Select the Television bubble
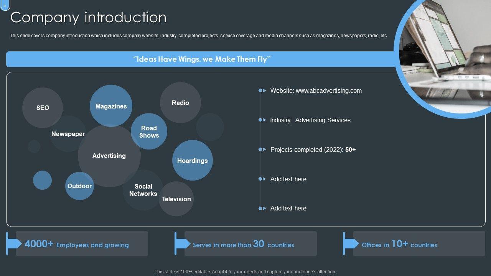Viewport: 491px width, 276px height. (x=176, y=199)
